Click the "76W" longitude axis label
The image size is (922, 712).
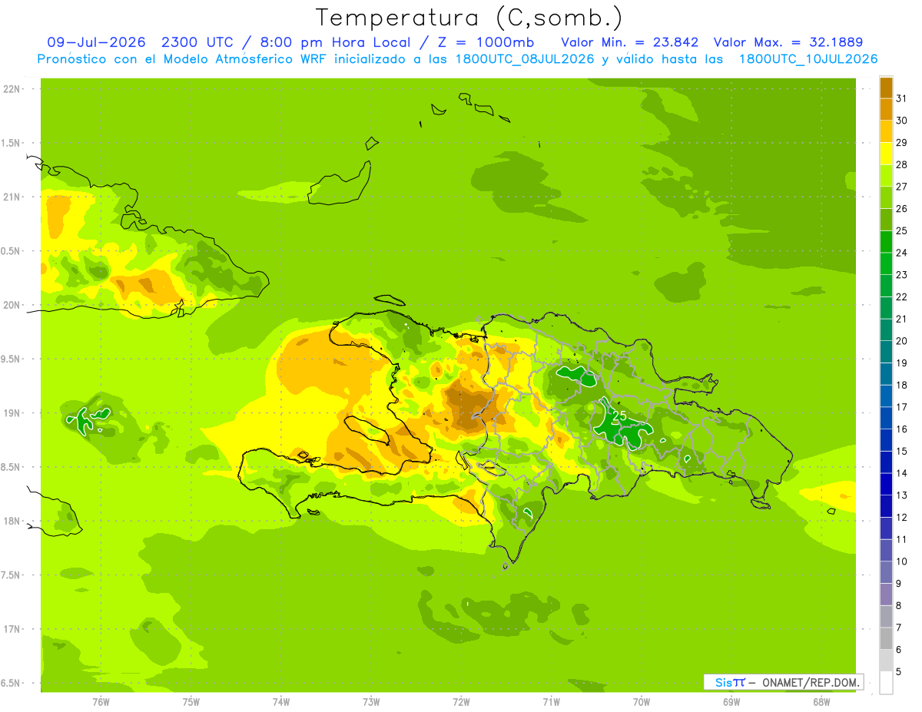101,702
